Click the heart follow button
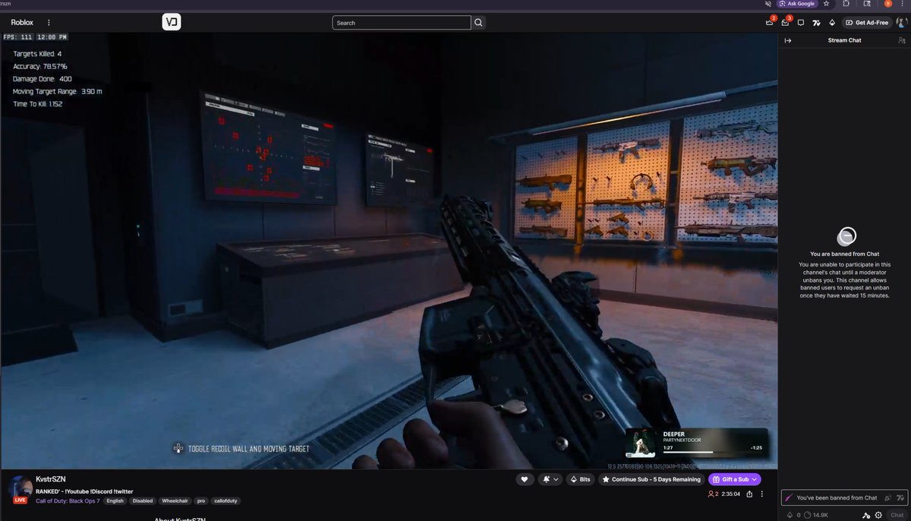Screen dimensions: 911x521 coord(525,479)
